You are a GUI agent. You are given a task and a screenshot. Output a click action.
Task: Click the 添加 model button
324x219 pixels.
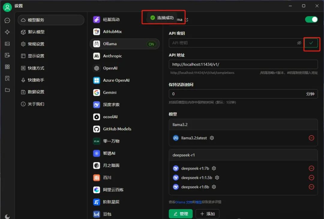click(208, 214)
